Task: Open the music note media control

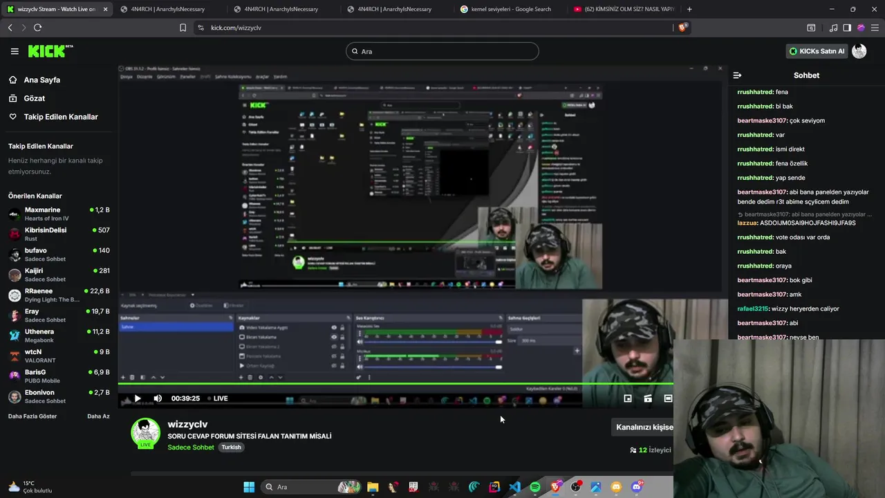Action: (833, 28)
